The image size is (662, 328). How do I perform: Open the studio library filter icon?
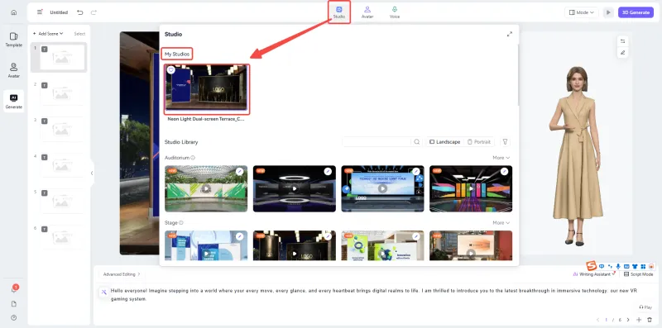(x=505, y=142)
